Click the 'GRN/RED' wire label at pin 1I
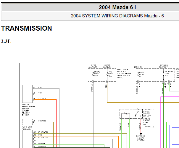The height and width of the screenshot is (148, 179). pyautogui.click(x=42, y=121)
